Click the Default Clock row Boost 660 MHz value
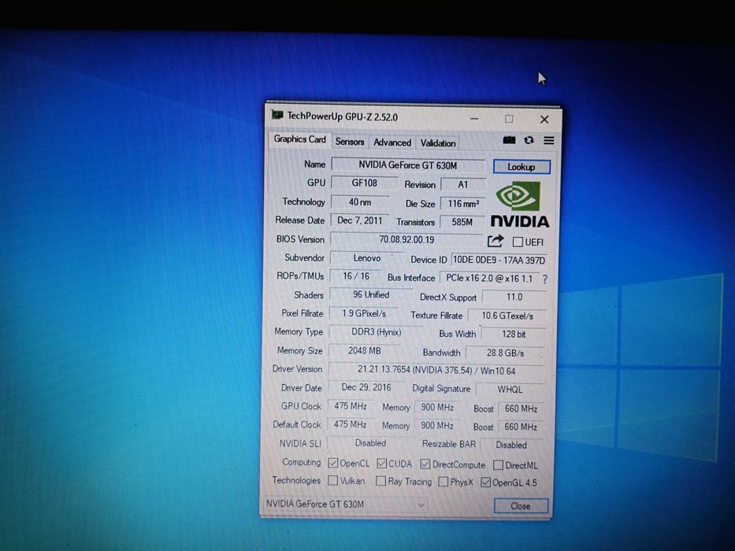 point(520,427)
